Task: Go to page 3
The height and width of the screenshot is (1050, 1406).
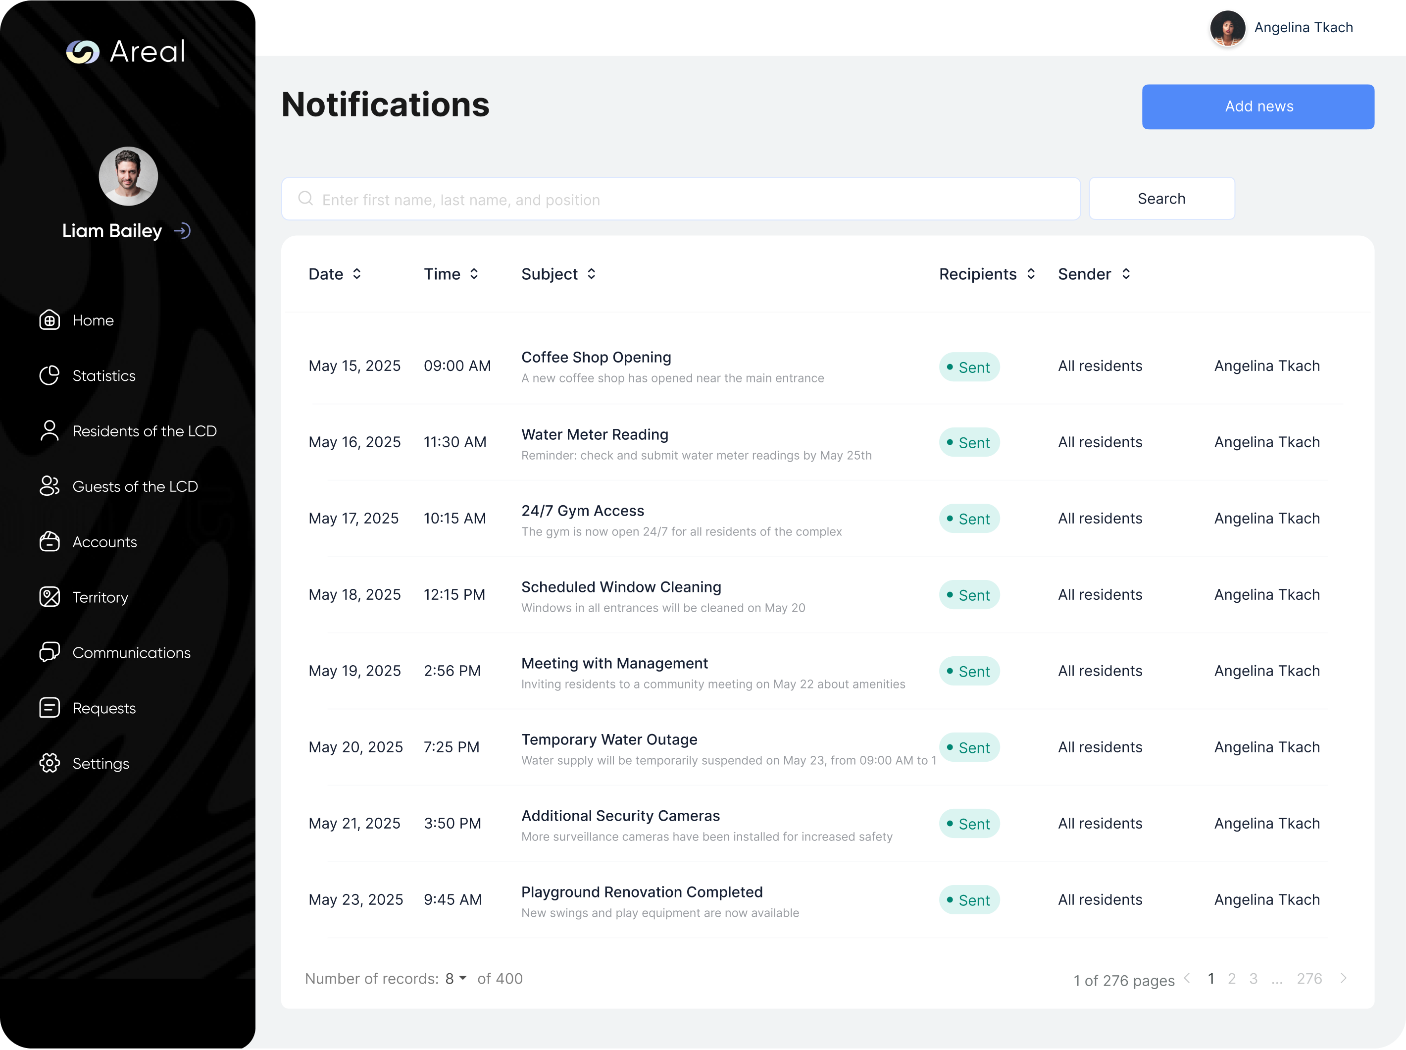Action: click(x=1253, y=979)
